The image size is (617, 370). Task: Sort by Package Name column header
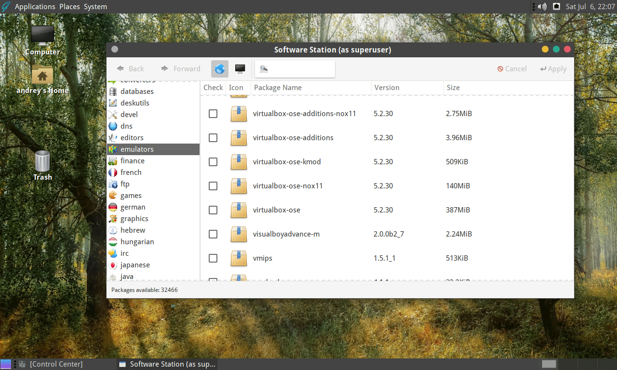click(278, 88)
